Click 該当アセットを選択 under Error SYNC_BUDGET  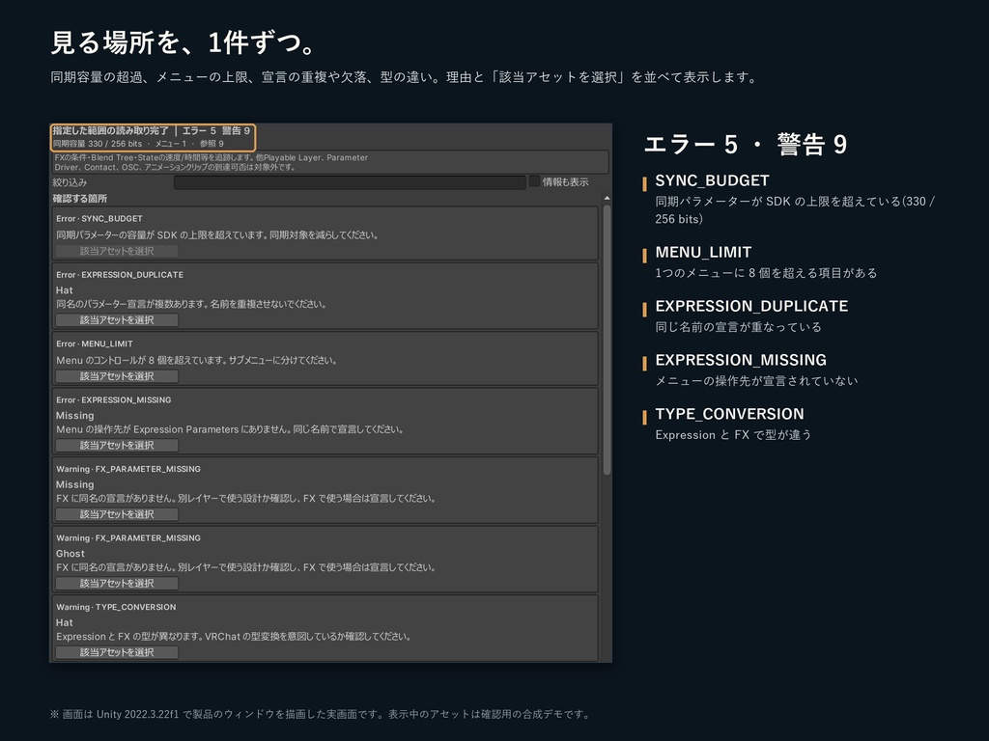(117, 251)
